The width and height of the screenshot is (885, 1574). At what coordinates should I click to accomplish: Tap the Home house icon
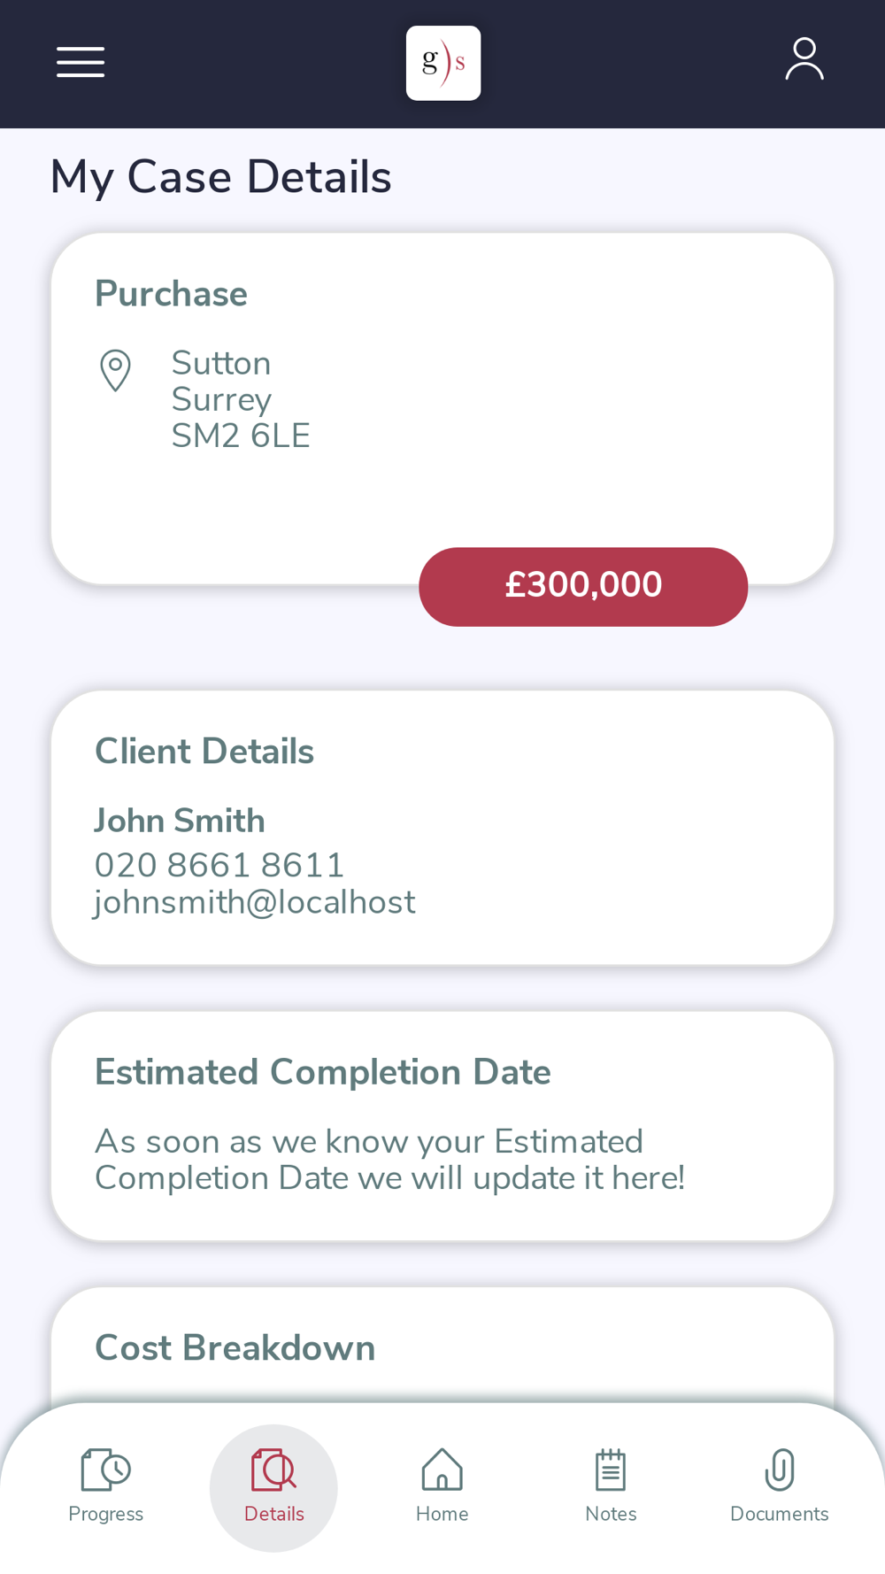[x=442, y=1470]
